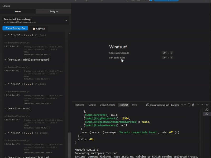Click Execution took: 45.921 s
The image size is (211, 158).
(37, 128)
